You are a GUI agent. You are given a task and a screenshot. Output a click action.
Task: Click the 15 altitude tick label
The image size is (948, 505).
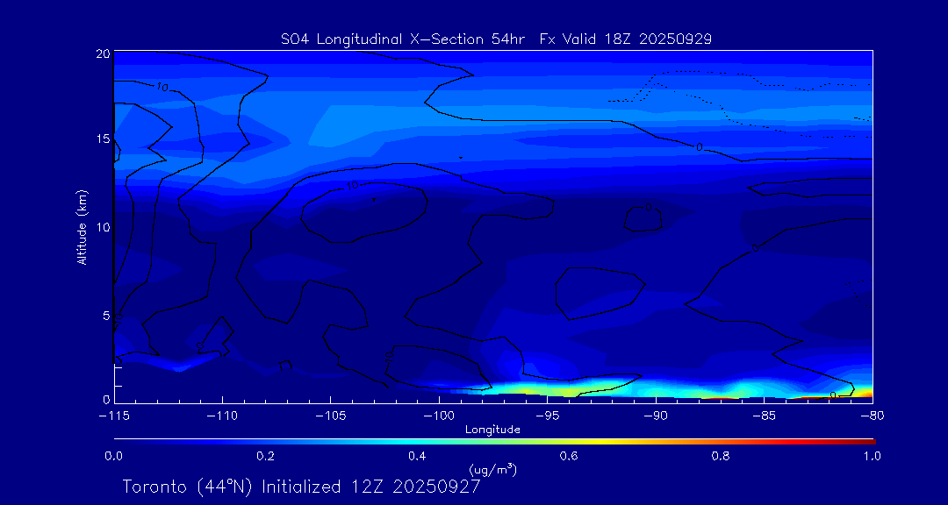[104, 139]
